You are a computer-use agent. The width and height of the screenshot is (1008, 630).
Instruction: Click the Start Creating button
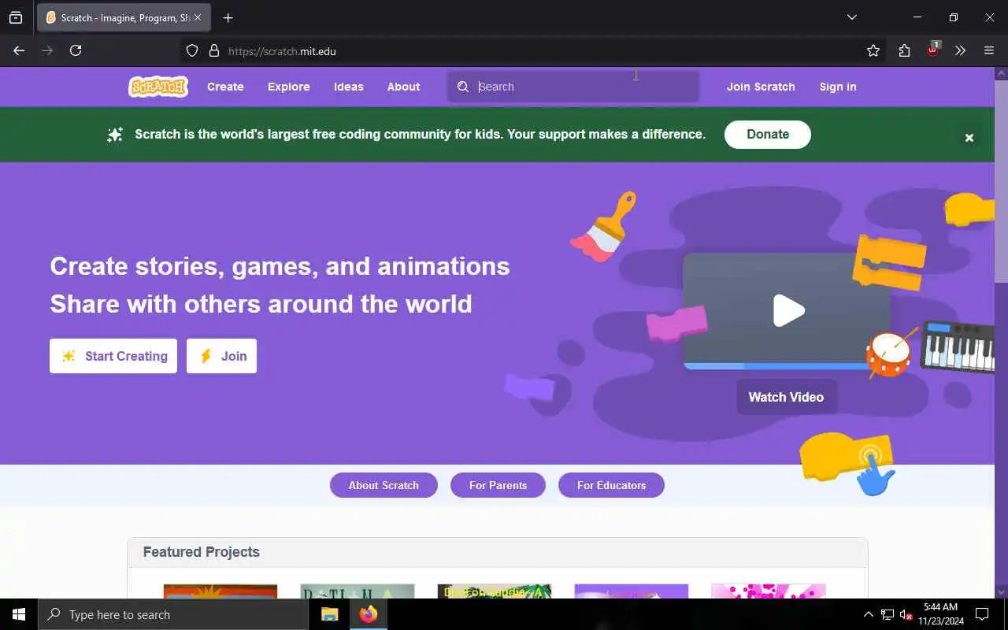click(x=113, y=356)
